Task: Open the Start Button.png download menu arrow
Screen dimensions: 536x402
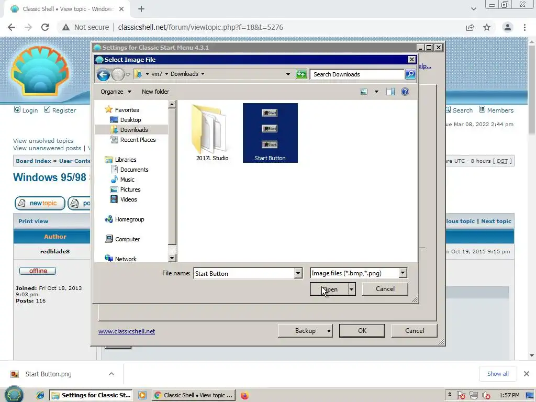Action: [x=111, y=374]
